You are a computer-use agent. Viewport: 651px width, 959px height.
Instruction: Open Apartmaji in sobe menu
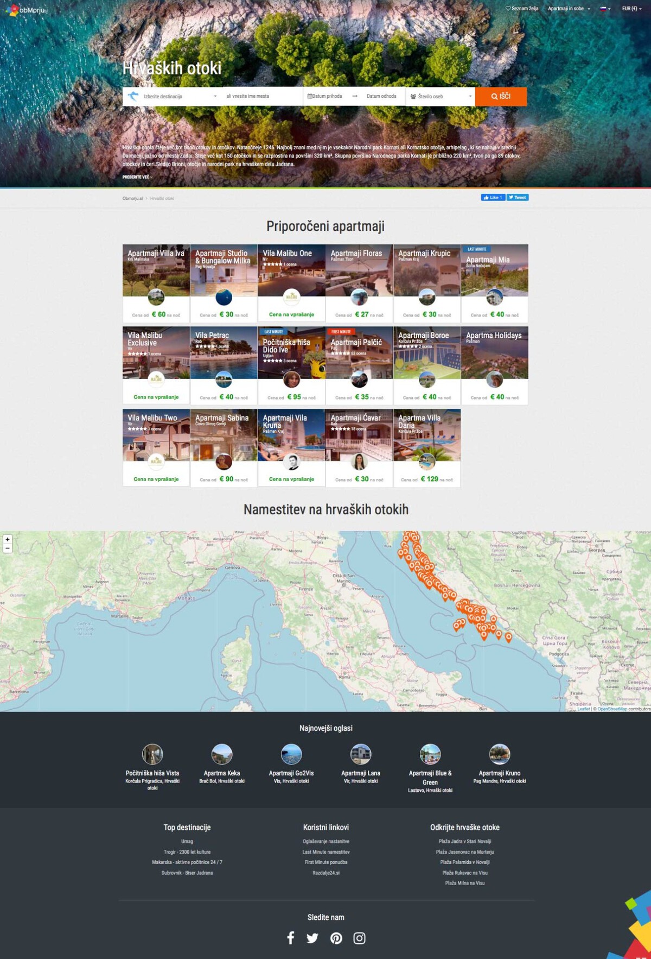(x=569, y=9)
